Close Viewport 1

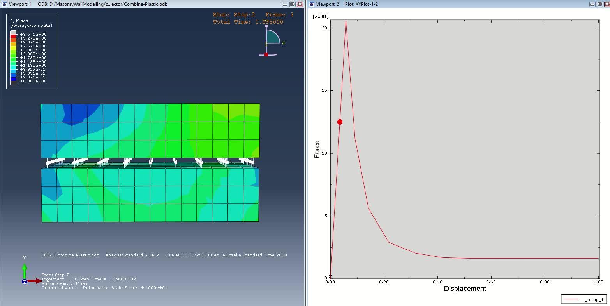coord(300,4)
